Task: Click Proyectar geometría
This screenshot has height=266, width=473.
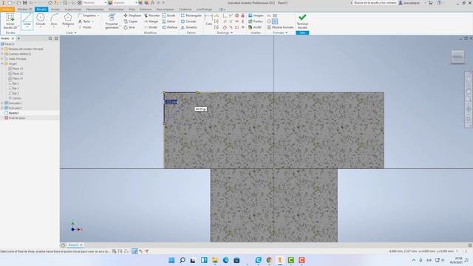Action: click(x=112, y=21)
